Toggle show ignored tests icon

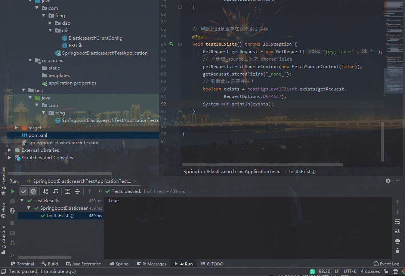33,191
